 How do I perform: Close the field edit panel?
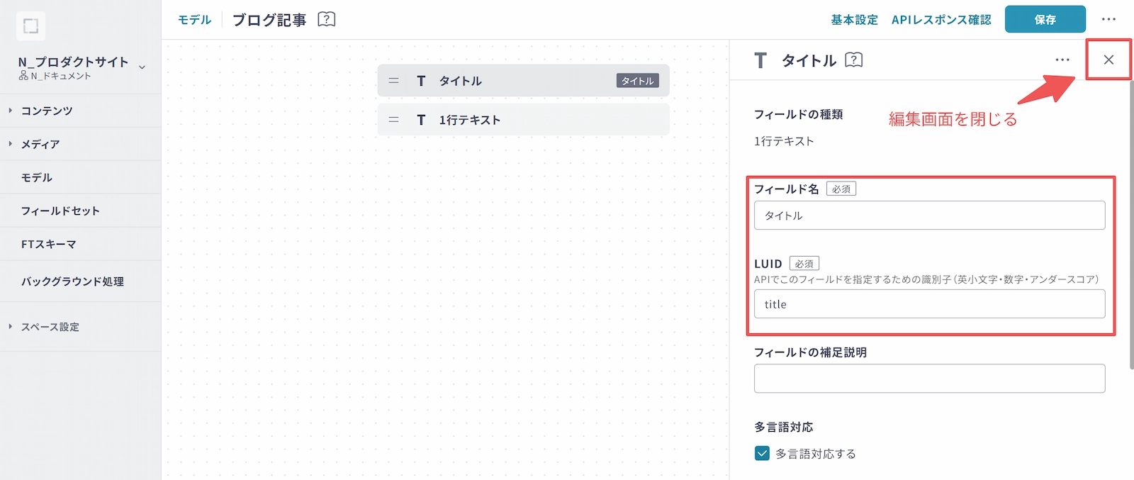(1108, 60)
